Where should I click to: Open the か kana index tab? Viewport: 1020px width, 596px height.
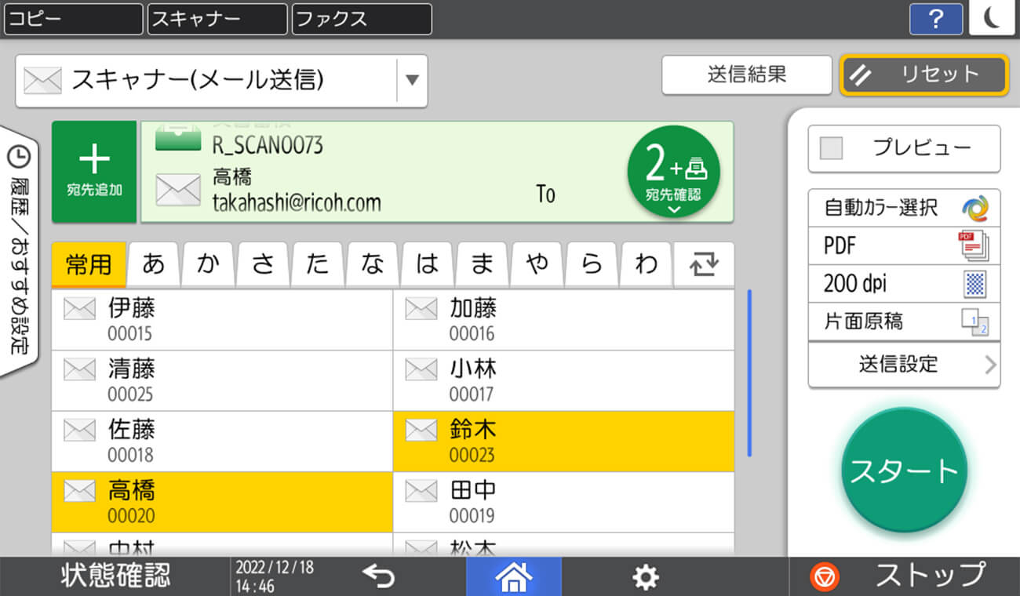[x=208, y=265]
